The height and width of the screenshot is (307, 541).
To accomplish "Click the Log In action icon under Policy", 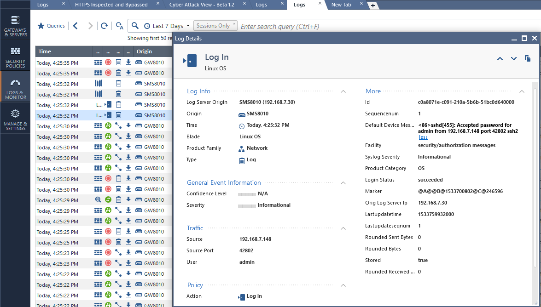I will (x=242, y=297).
